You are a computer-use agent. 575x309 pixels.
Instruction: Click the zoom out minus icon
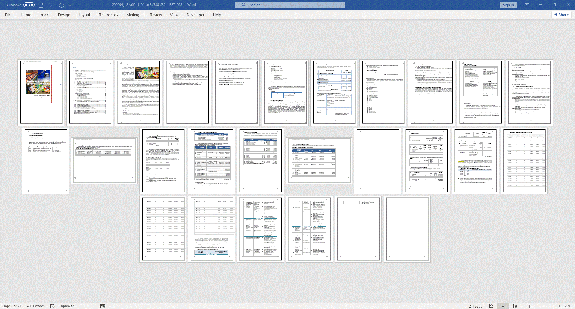coord(524,306)
